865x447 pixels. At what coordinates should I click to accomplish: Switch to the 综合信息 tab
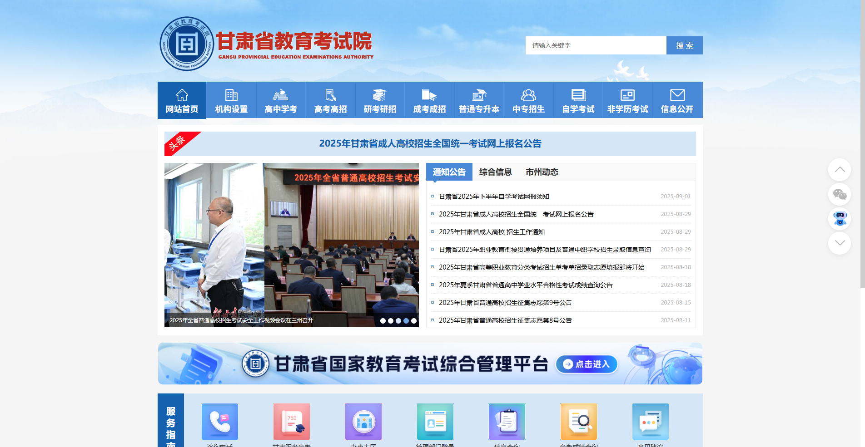pos(495,172)
